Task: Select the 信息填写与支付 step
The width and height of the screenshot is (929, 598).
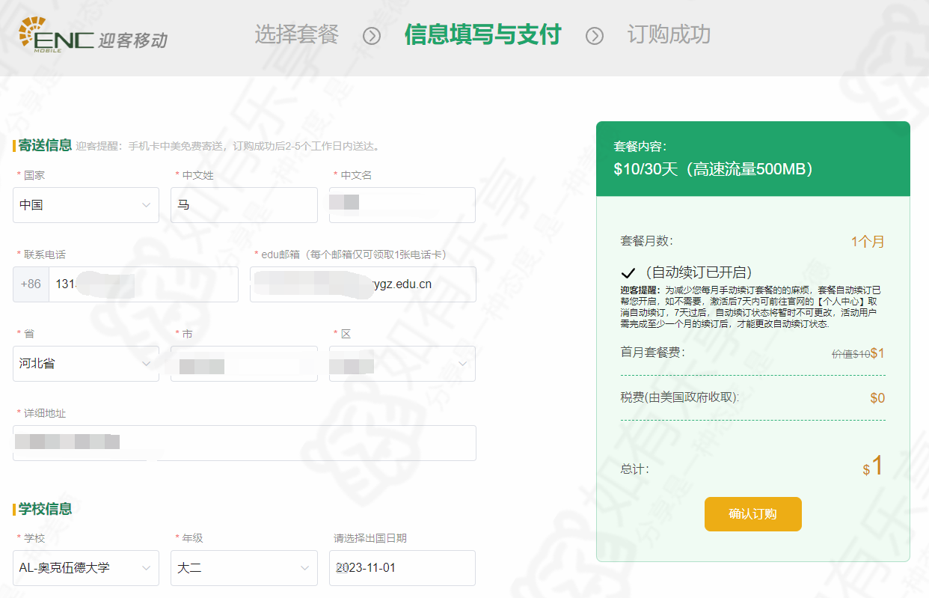Action: (x=482, y=34)
